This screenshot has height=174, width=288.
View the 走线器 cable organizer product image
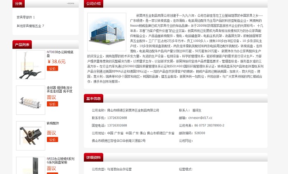30,100
